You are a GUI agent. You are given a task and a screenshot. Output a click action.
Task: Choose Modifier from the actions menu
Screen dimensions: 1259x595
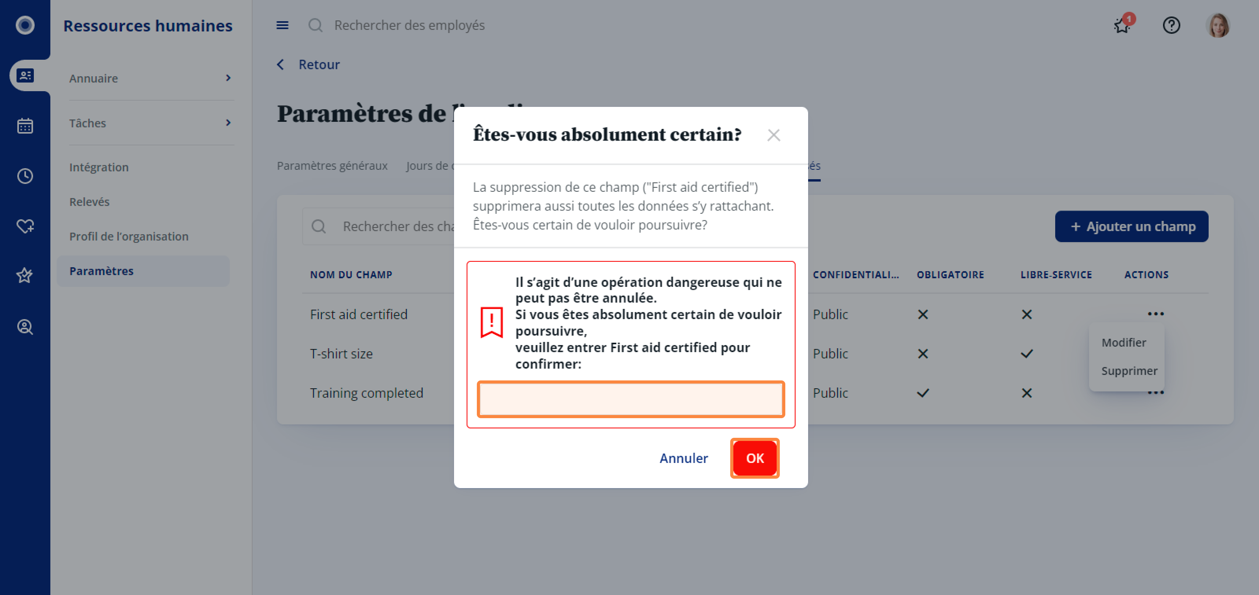point(1123,343)
